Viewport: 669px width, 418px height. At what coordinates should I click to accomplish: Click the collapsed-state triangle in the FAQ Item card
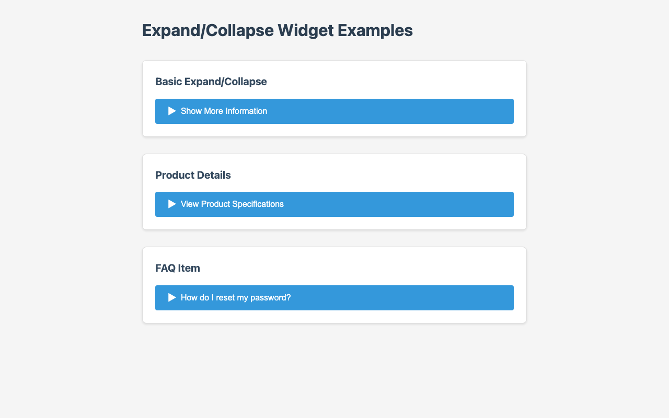[172, 297]
